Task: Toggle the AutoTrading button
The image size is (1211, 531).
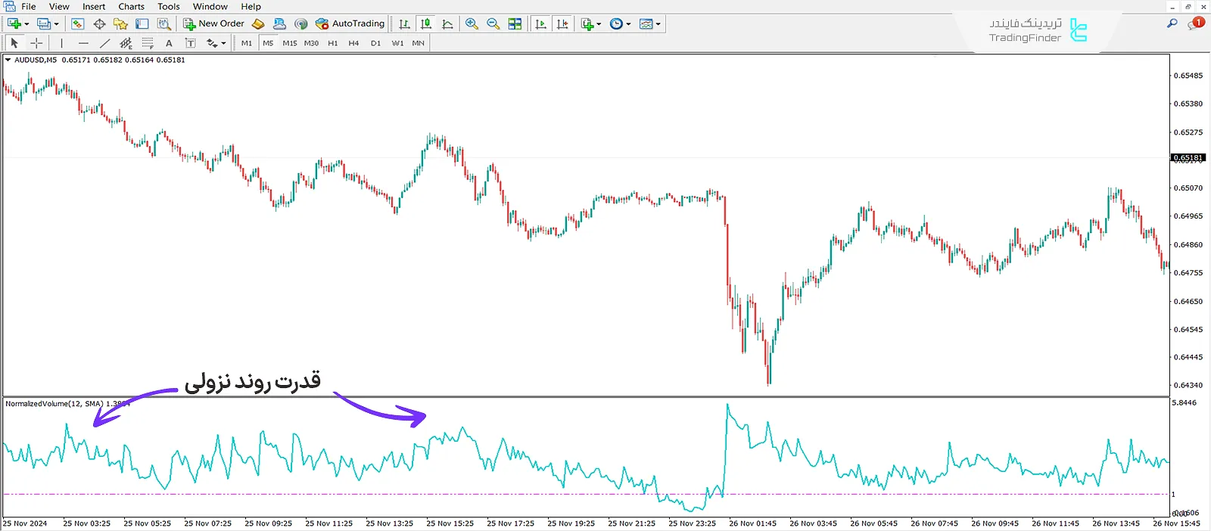Action: (350, 24)
